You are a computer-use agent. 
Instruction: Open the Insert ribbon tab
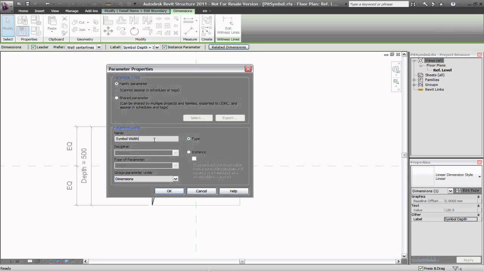39,11
